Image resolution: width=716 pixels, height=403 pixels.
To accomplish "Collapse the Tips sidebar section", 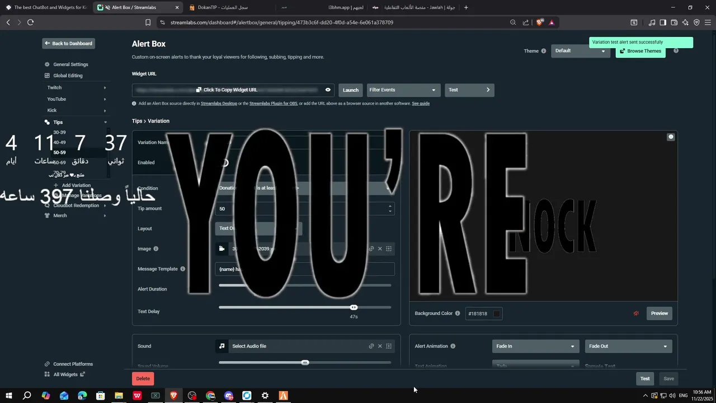I will tap(105, 122).
